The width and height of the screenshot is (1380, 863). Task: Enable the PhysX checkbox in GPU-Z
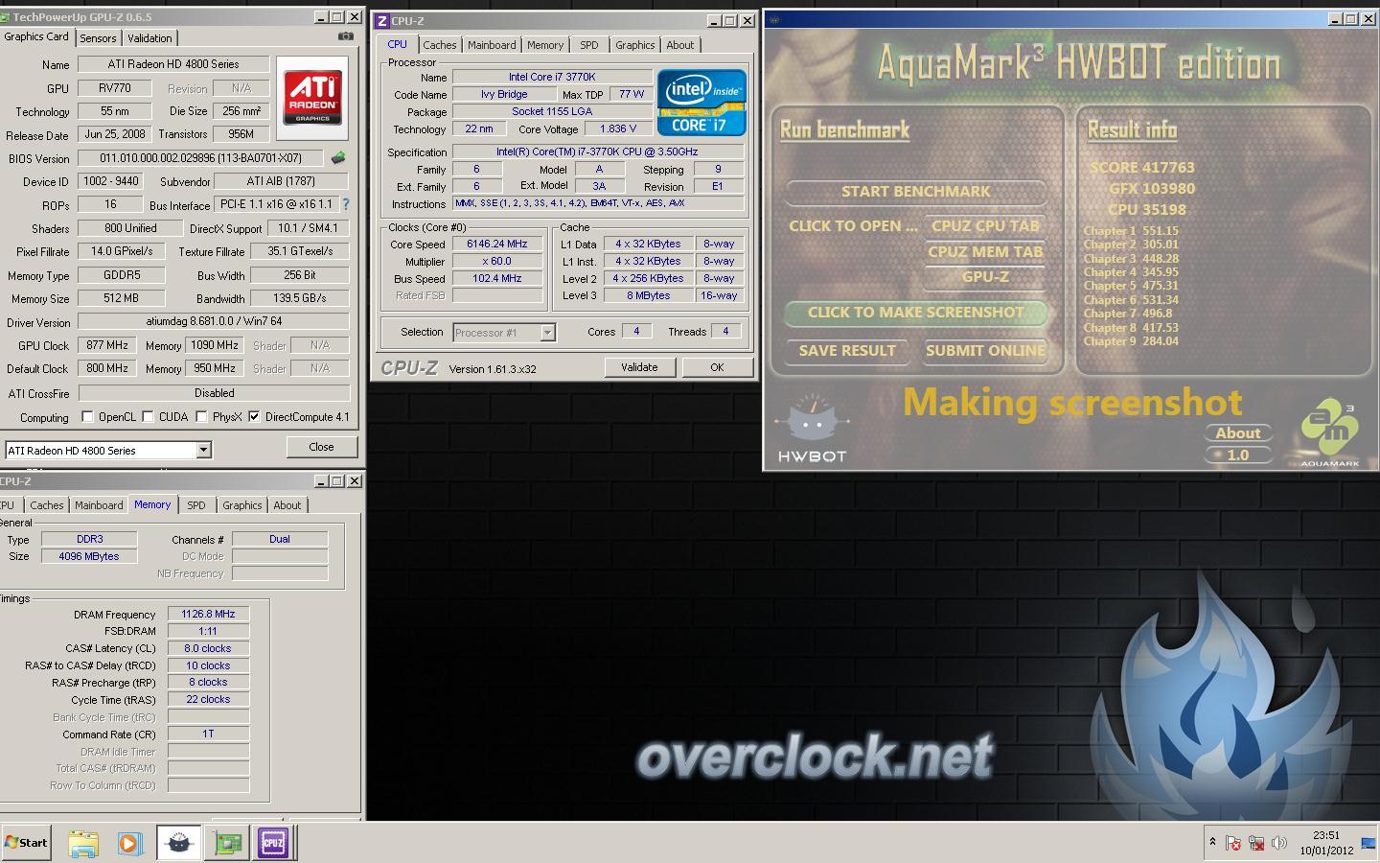tap(201, 416)
